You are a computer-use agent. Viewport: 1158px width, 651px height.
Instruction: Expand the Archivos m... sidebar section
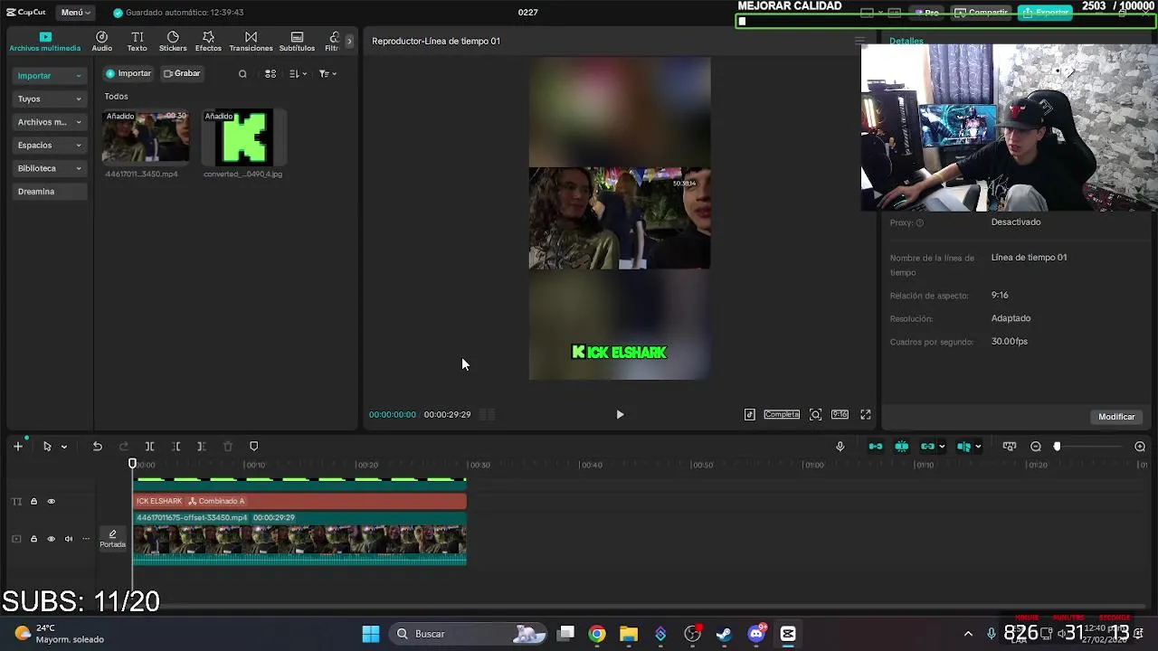[x=50, y=122]
